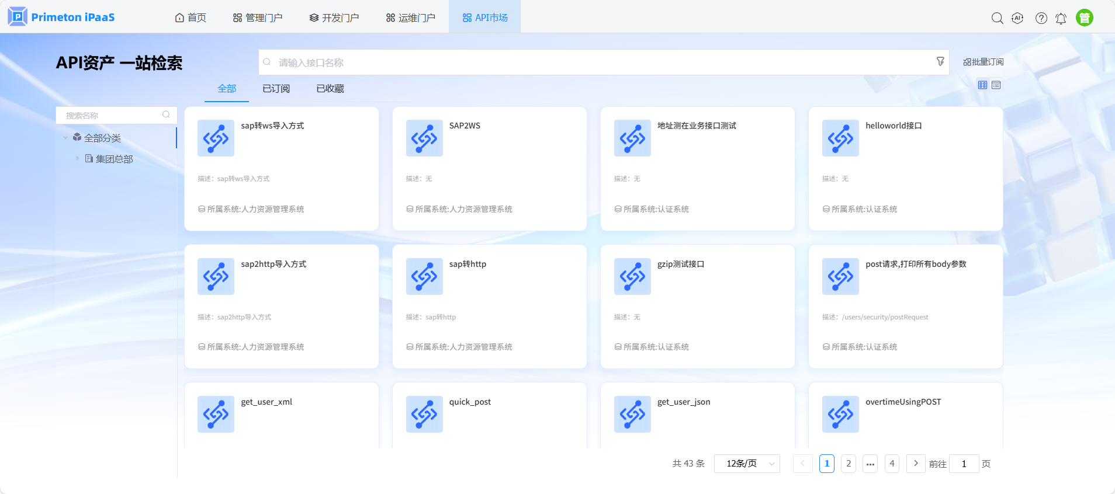The image size is (1115, 494).
Task: Open the helloworld接口 API card
Action: (905, 169)
